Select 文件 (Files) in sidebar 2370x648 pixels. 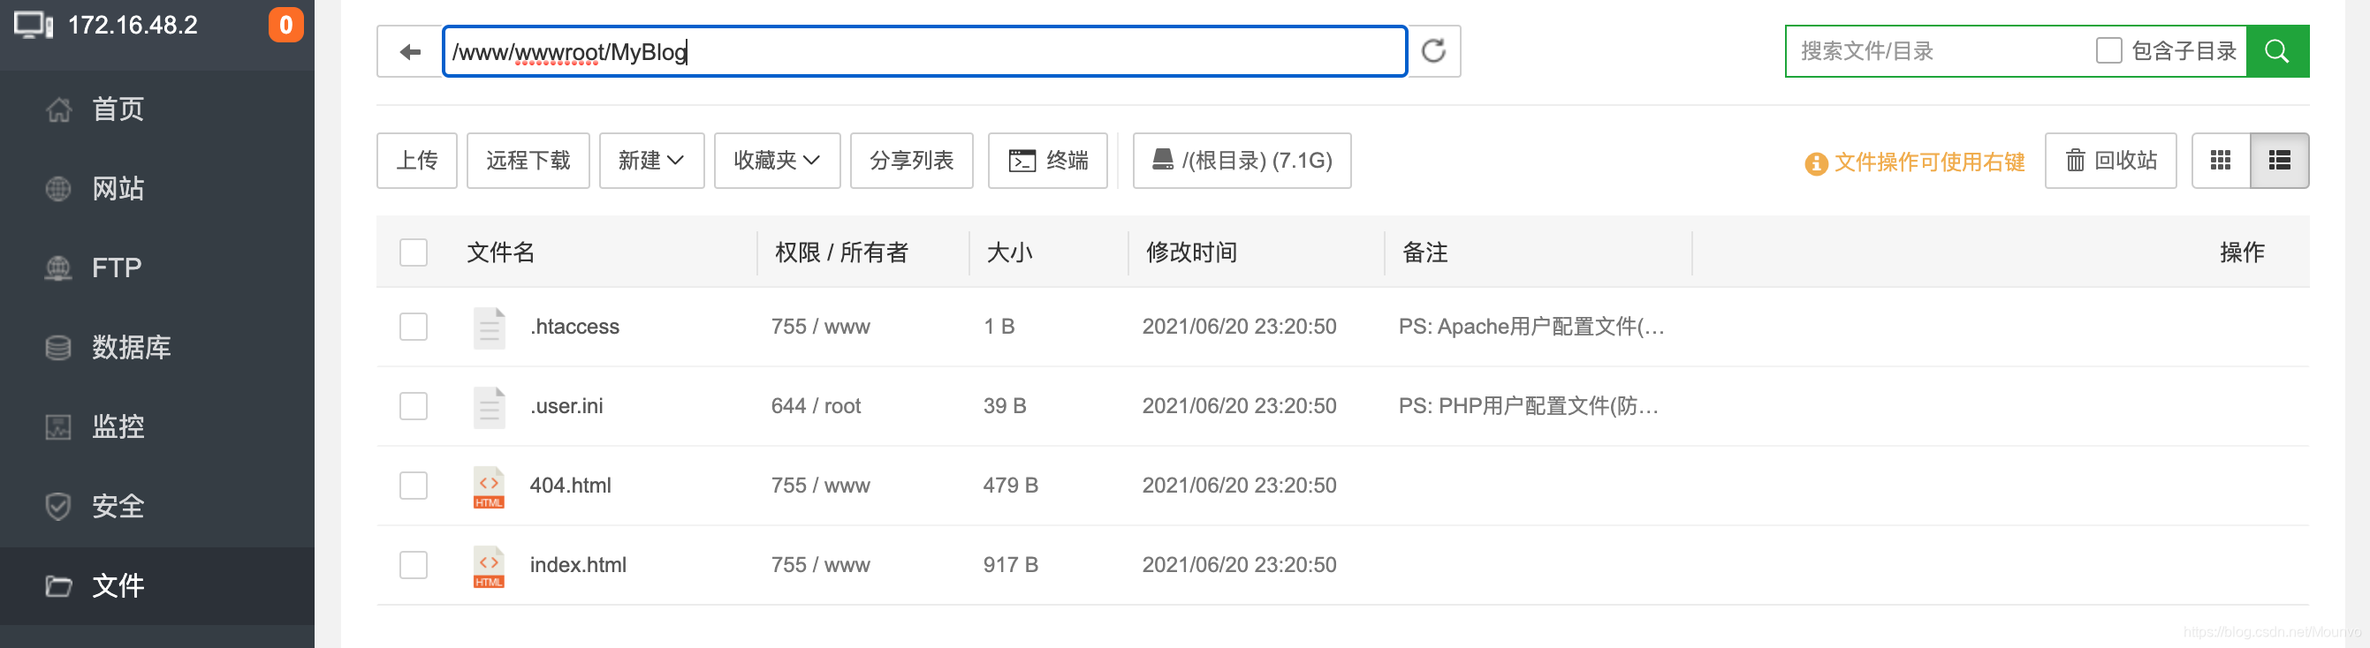click(157, 585)
